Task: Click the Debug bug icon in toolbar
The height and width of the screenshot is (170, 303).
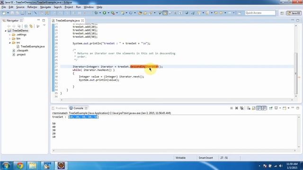Action: pos(96,13)
